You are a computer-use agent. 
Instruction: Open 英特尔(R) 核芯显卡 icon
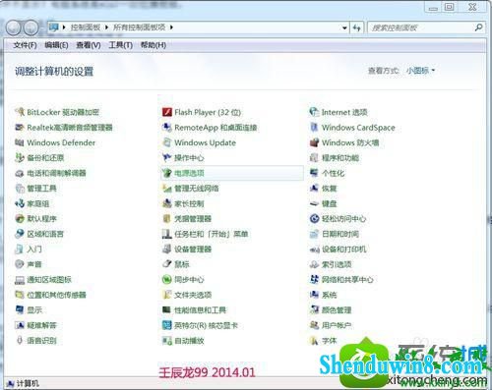click(167, 325)
